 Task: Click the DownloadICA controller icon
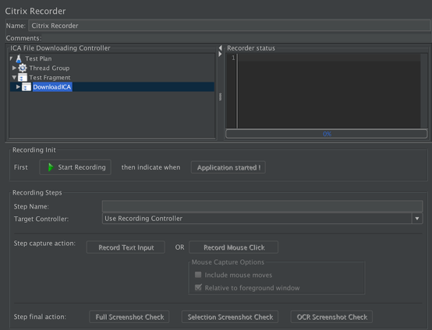[27, 87]
